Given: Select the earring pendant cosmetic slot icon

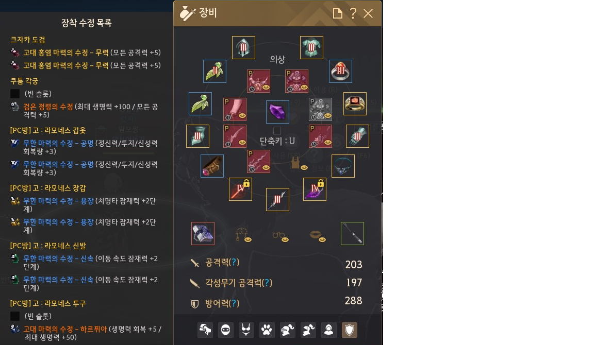Looking at the screenshot, I should (x=243, y=235).
